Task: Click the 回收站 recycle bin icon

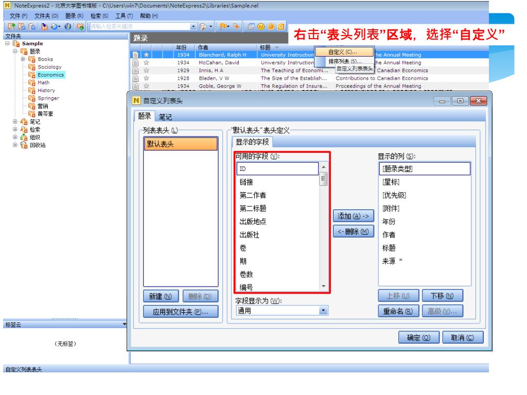Action: pos(24,145)
